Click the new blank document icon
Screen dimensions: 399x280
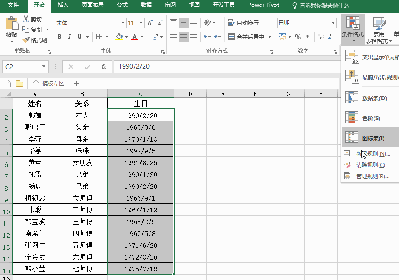tap(8, 84)
